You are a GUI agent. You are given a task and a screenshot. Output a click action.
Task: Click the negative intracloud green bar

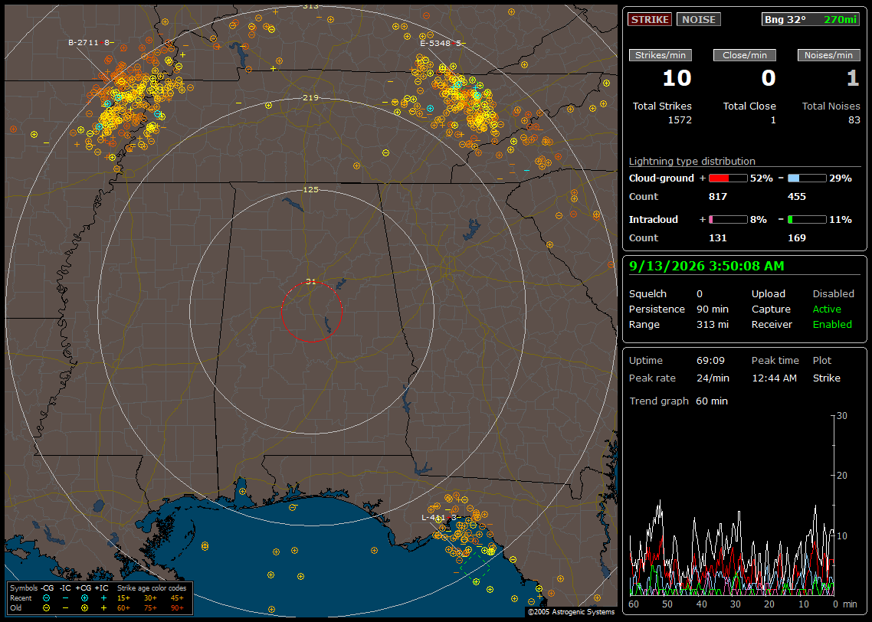point(807,220)
